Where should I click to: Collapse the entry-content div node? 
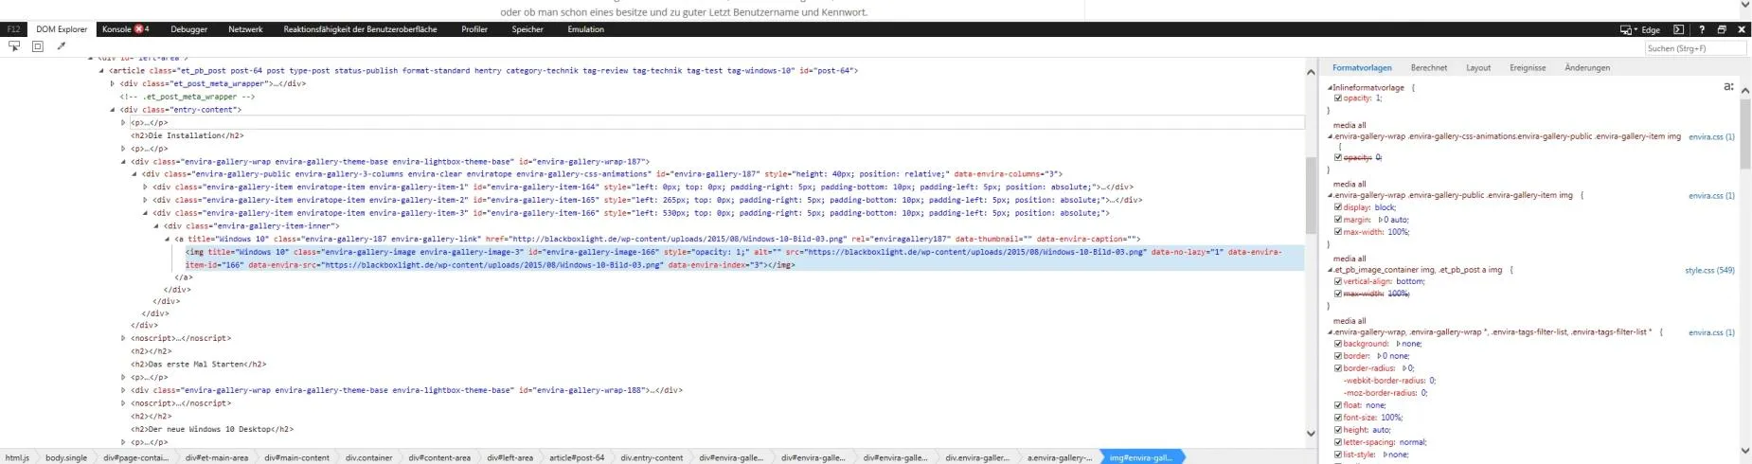pyautogui.click(x=113, y=110)
